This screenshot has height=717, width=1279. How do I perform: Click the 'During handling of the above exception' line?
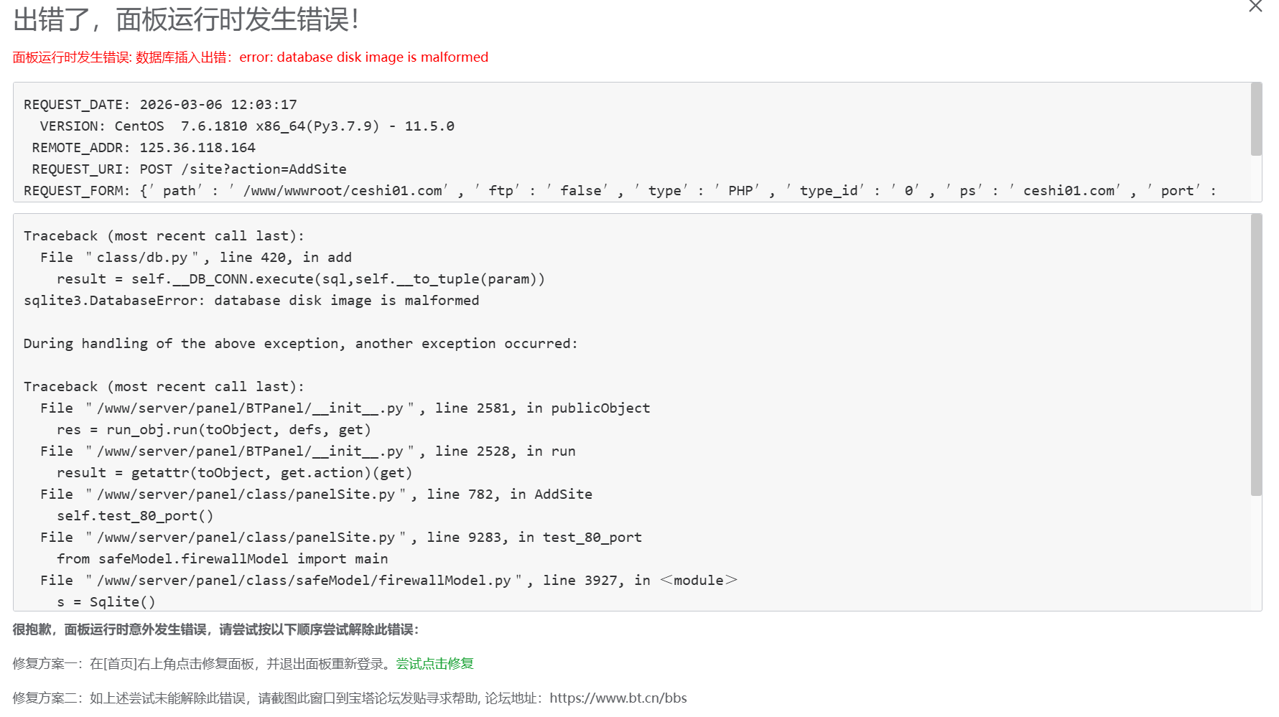point(300,344)
